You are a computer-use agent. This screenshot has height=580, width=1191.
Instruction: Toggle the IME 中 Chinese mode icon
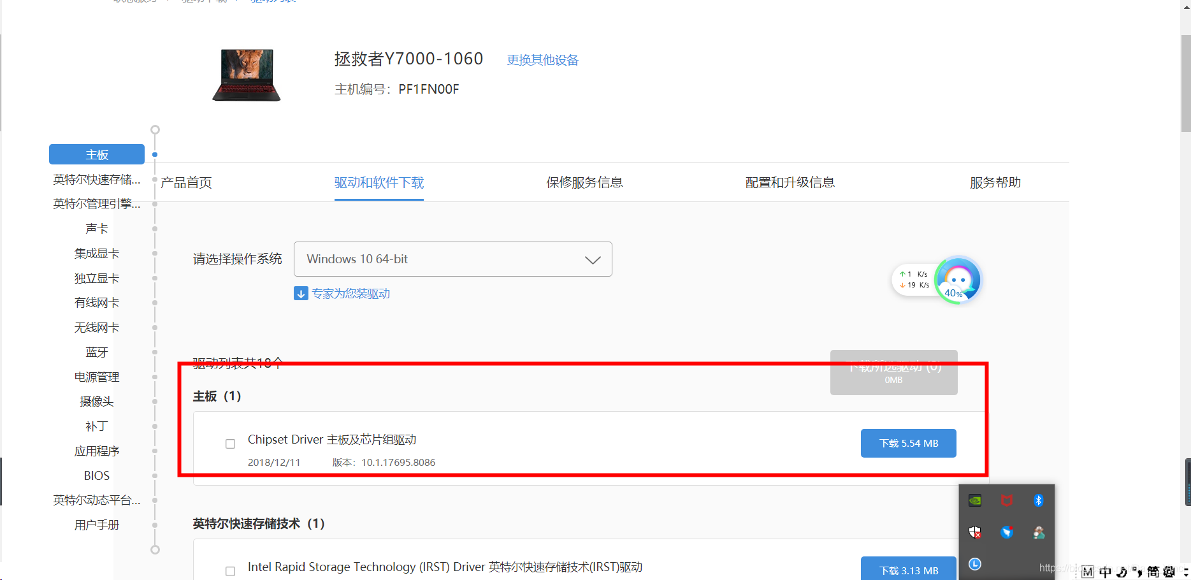coord(1105,572)
